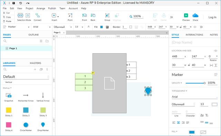
Task: Switch to the MASTERS tab
Action: pos(36,63)
